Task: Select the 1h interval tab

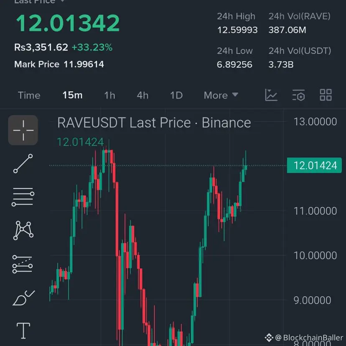Action: pos(109,95)
